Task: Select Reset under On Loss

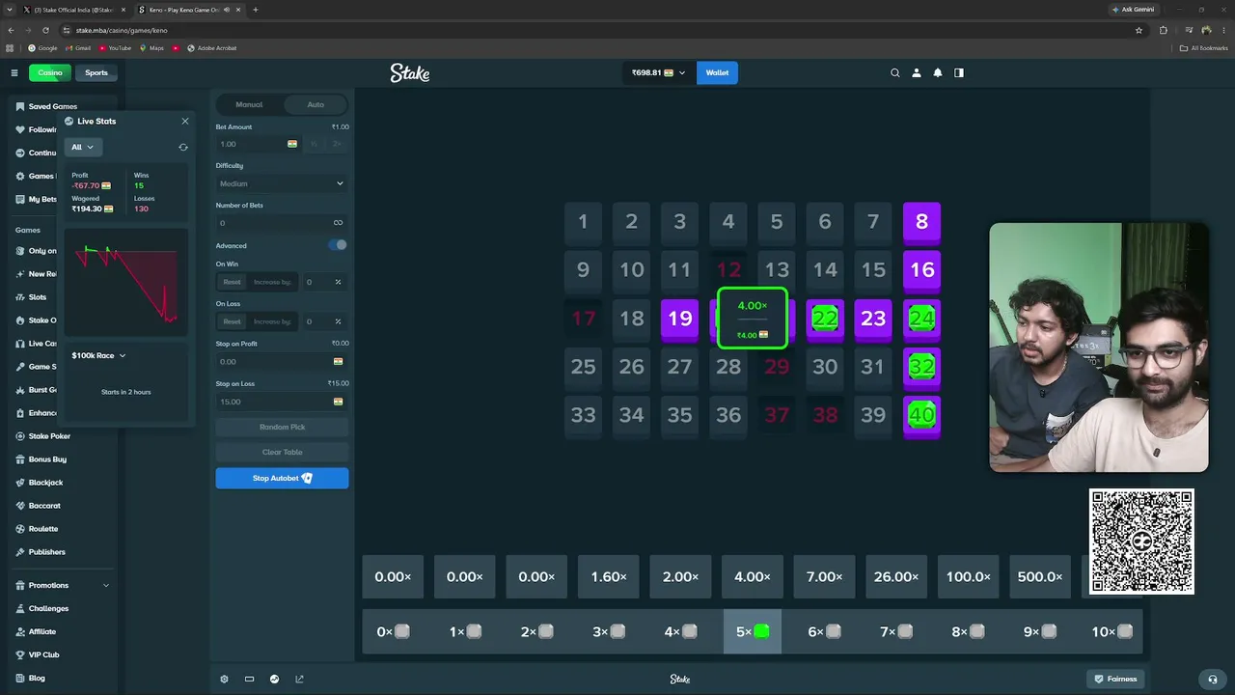Action: [232, 321]
